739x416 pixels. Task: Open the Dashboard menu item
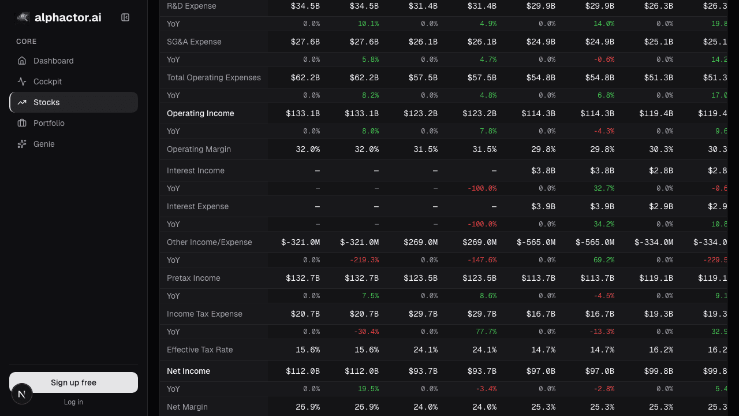click(73, 61)
